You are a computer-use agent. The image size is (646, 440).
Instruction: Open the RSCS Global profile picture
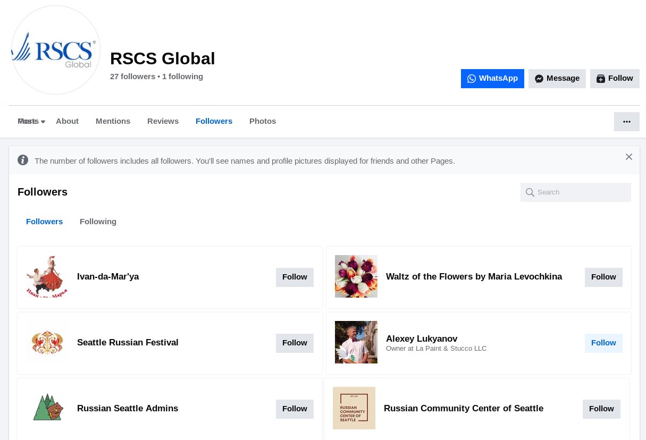point(56,50)
